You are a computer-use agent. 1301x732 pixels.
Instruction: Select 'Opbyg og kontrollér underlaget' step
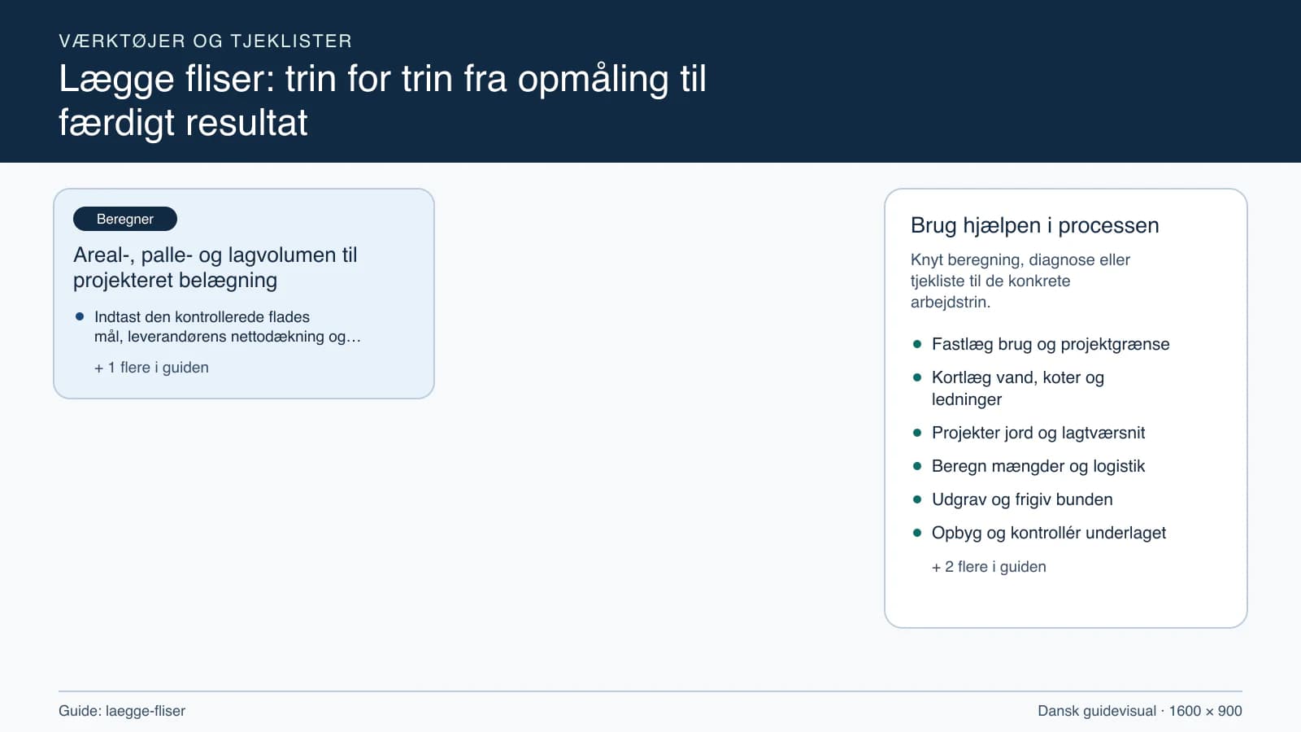click(x=1049, y=533)
